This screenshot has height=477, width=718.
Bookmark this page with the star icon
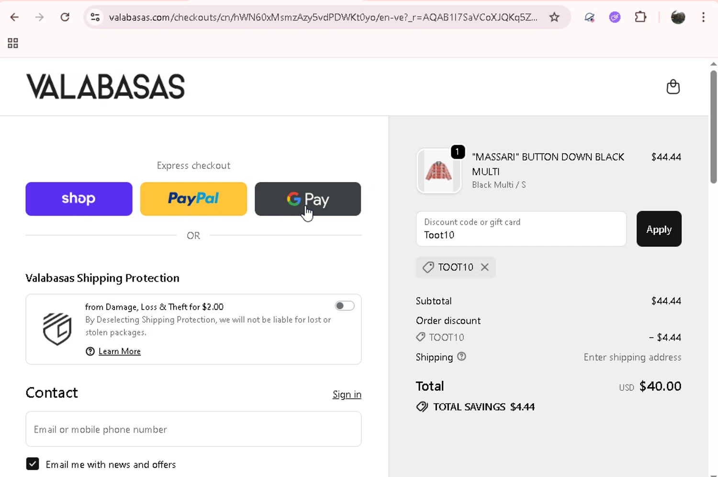(554, 17)
